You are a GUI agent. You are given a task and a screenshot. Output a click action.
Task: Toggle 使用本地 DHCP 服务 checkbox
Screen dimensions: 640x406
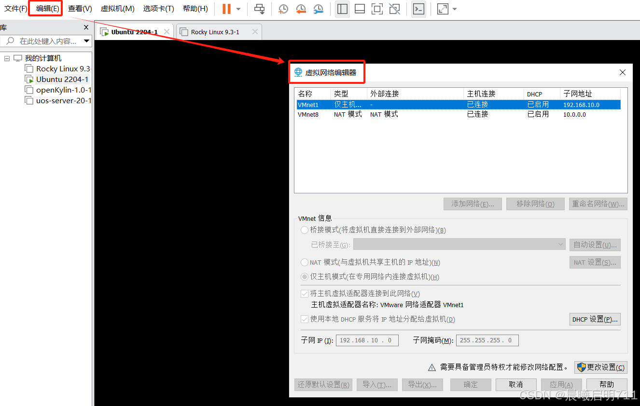pos(305,319)
